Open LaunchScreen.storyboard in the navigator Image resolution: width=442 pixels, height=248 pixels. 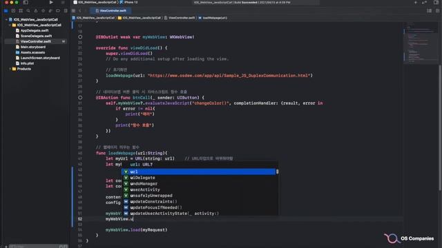tap(40, 58)
